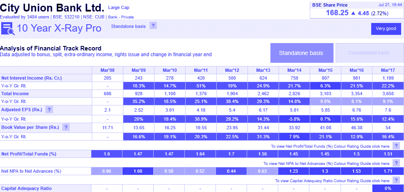Click the green up arrow beside share price
Screen dimensions: 404x192
click(353, 13)
